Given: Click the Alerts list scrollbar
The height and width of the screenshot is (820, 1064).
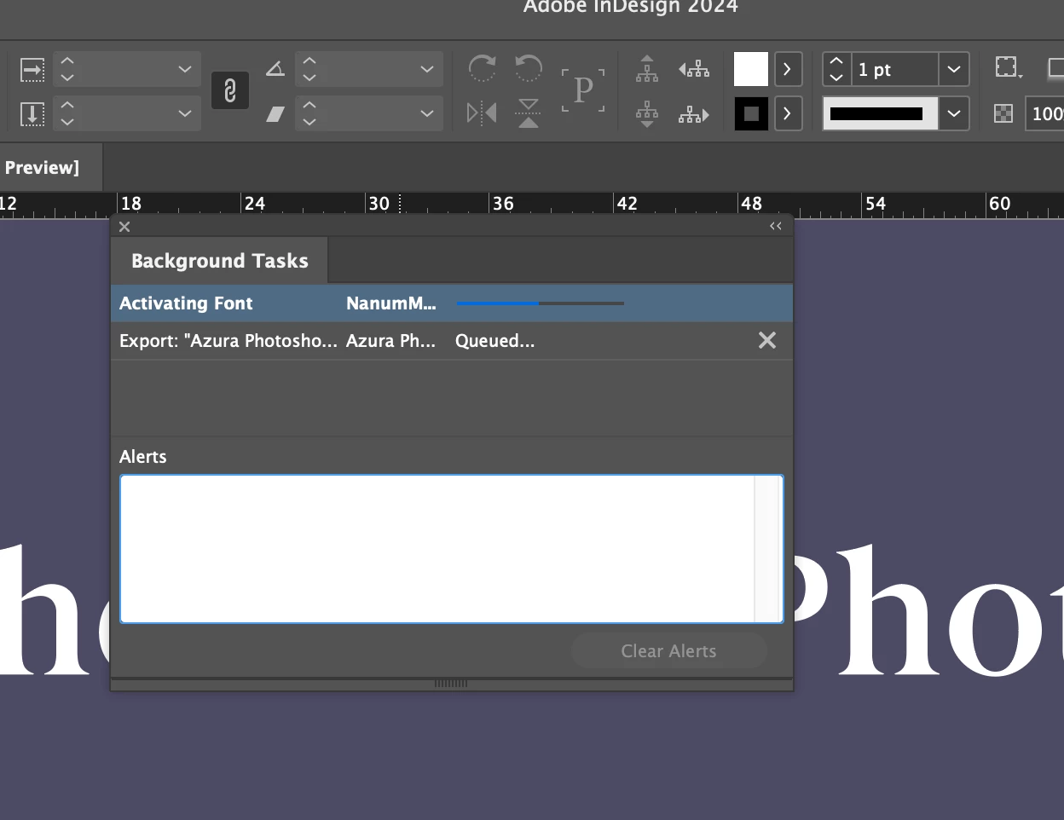Looking at the screenshot, I should pyautogui.click(x=768, y=549).
